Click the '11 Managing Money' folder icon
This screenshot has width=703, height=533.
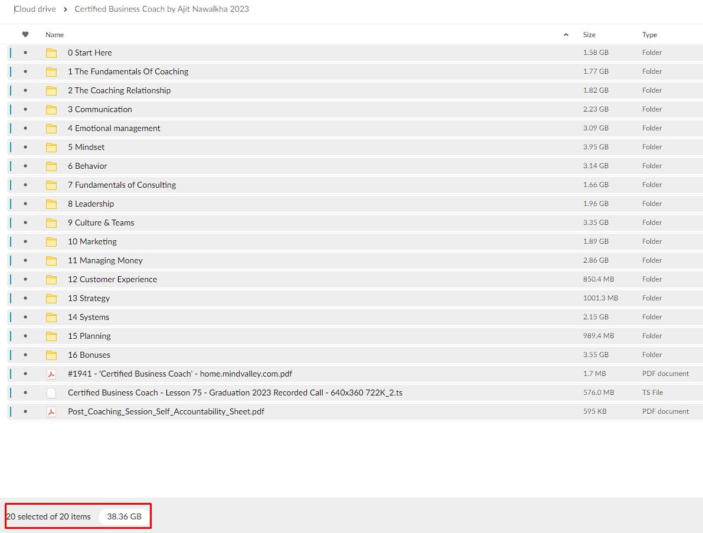tap(51, 260)
